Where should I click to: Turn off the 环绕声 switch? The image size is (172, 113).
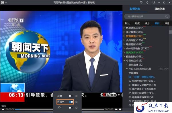point(71,102)
